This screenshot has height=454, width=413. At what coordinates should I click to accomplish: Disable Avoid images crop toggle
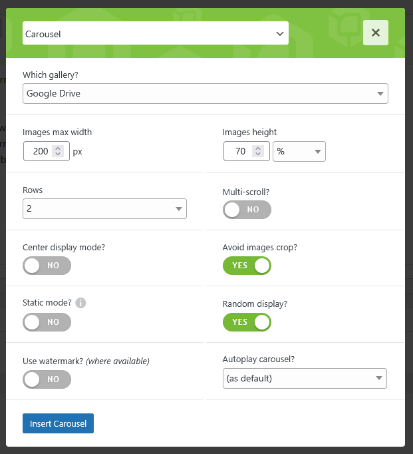[x=247, y=266]
